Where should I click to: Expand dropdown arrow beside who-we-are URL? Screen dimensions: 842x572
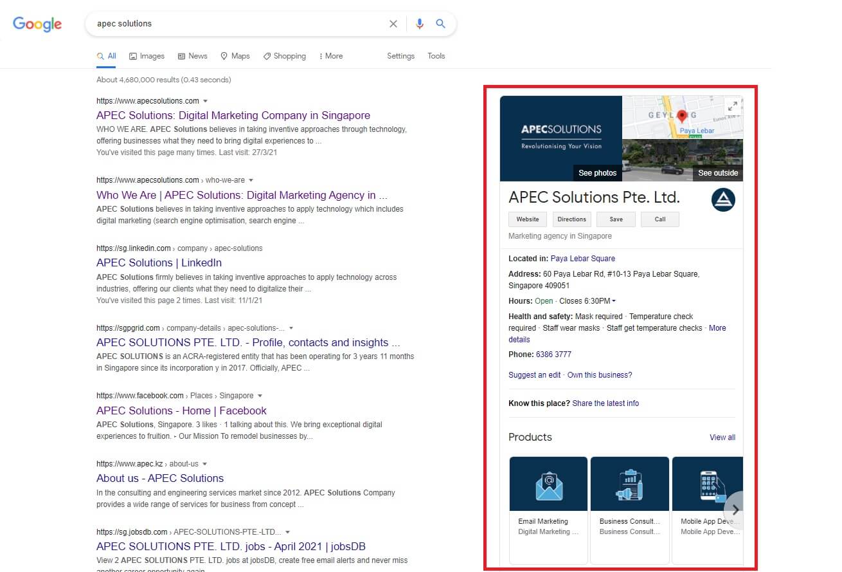tap(251, 180)
